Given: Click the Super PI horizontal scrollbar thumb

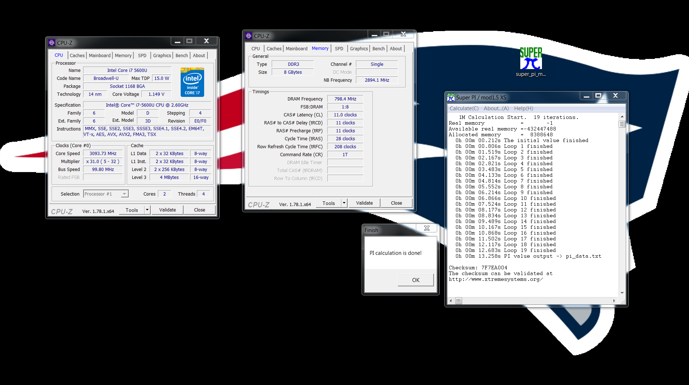Looking at the screenshot, I should click(458, 300).
